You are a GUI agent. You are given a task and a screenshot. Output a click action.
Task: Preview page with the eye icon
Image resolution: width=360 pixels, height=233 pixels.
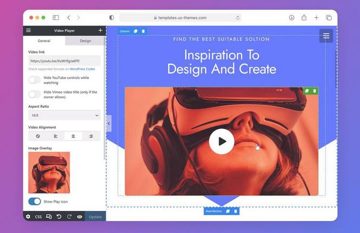[x=80, y=216]
